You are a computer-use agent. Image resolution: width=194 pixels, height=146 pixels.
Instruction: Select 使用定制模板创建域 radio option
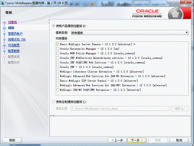coord(54,102)
